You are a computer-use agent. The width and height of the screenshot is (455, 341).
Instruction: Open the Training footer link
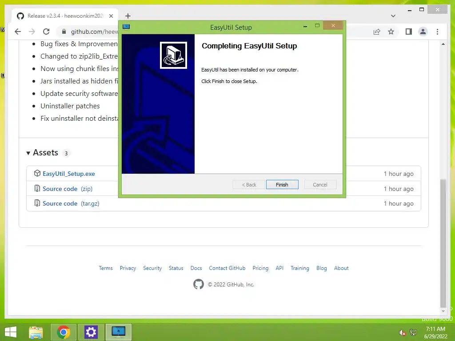click(x=300, y=268)
